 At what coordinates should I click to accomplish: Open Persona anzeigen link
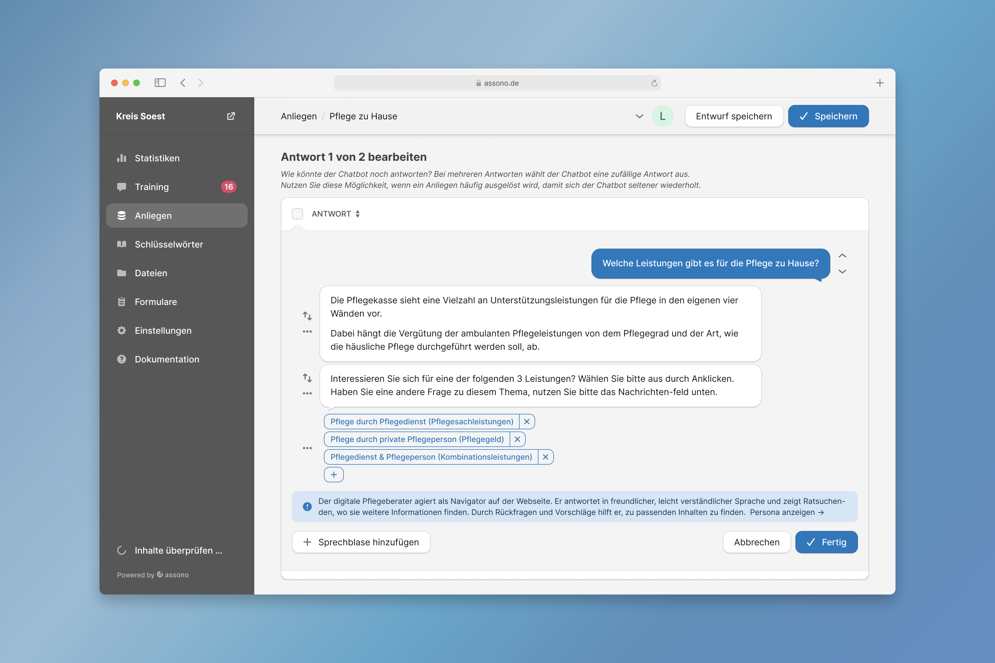click(787, 512)
